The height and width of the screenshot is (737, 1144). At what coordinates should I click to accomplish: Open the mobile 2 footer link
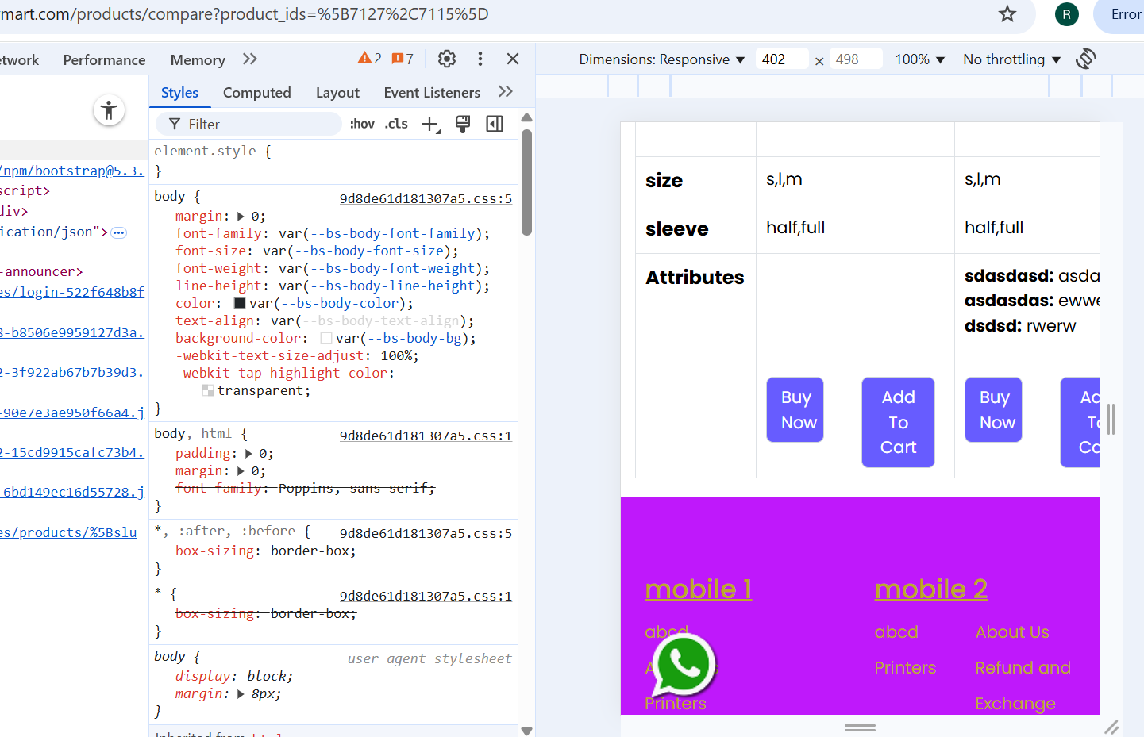931,589
